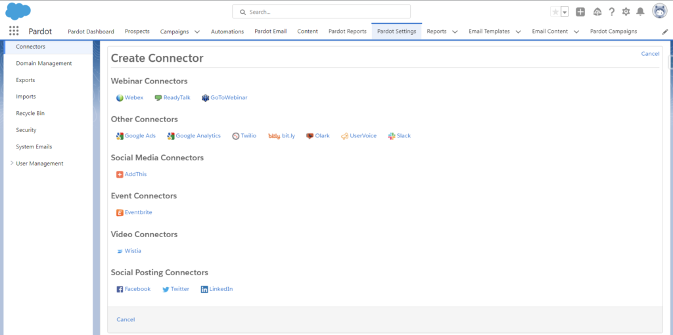Viewport: 673px width, 335px height.
Task: Open the Setup gear icon
Action: point(626,12)
